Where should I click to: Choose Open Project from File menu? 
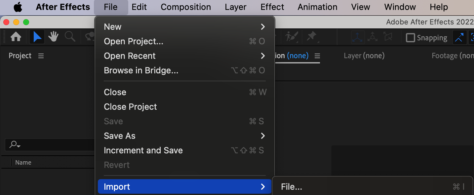(x=134, y=41)
